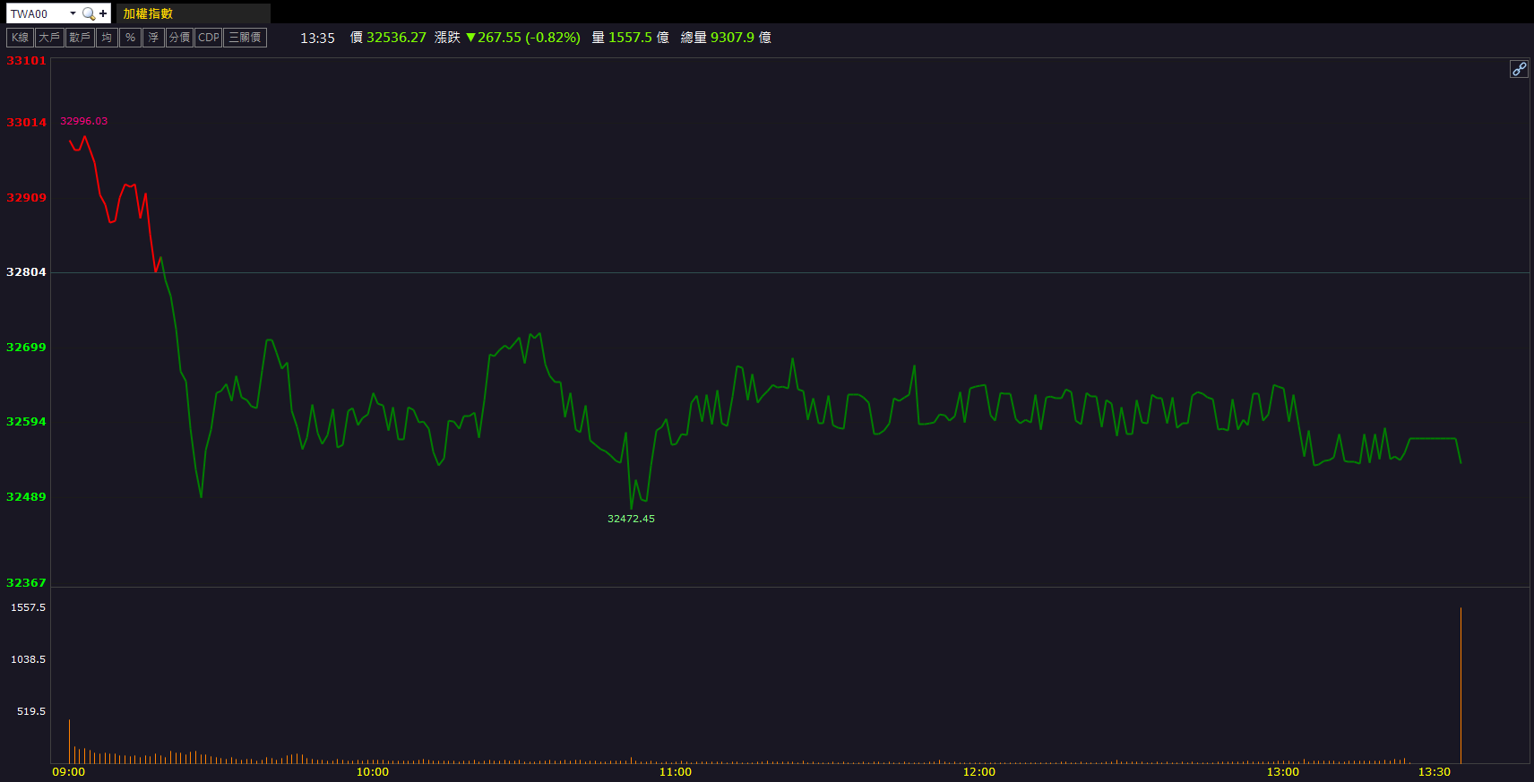Image resolution: width=1534 pixels, height=782 pixels.
Task: Click the magnifier search icon beside TWA00
Action: coord(88,13)
